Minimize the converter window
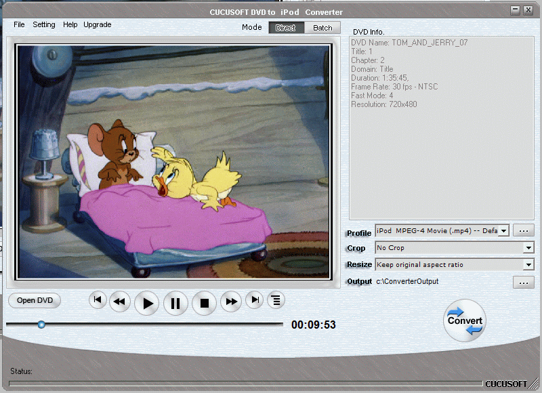This screenshot has height=393, width=542. pos(515,10)
